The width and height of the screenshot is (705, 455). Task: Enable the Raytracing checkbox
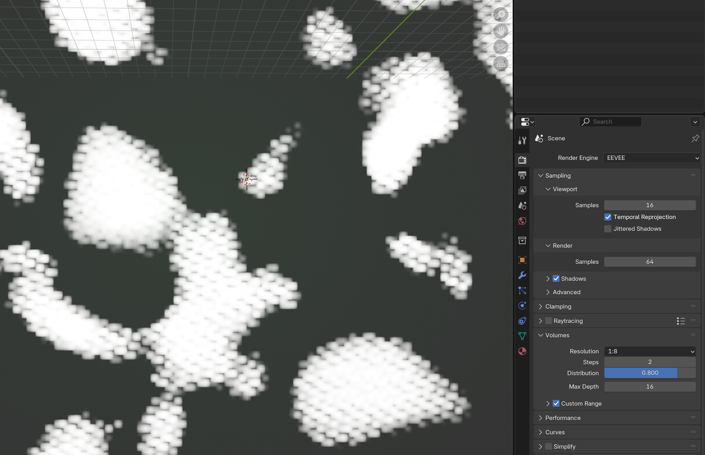click(549, 321)
